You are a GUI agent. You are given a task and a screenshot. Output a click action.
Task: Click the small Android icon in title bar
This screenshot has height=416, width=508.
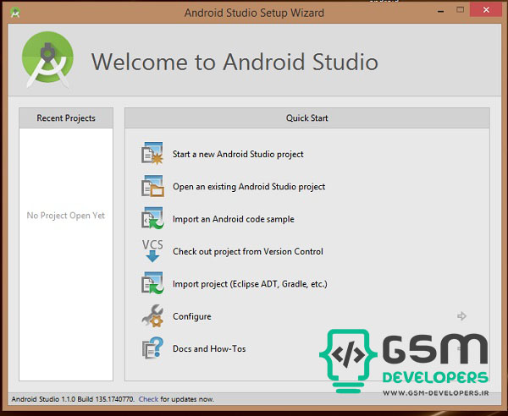point(15,13)
